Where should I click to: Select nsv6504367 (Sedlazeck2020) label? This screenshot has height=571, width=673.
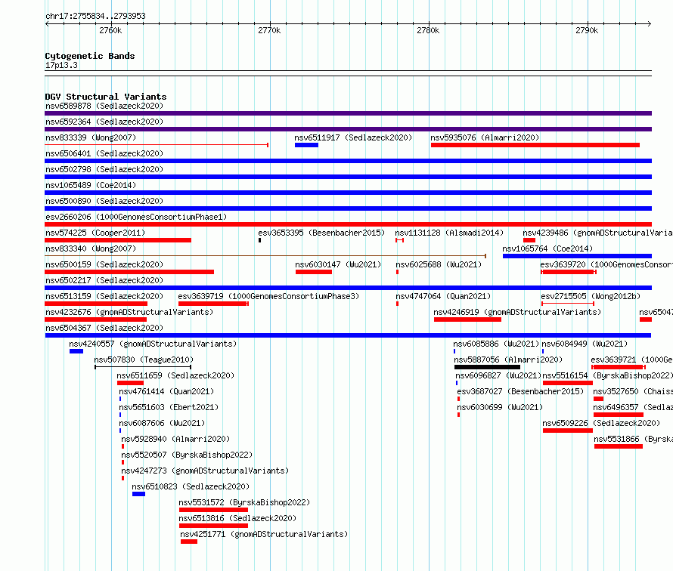coord(104,328)
